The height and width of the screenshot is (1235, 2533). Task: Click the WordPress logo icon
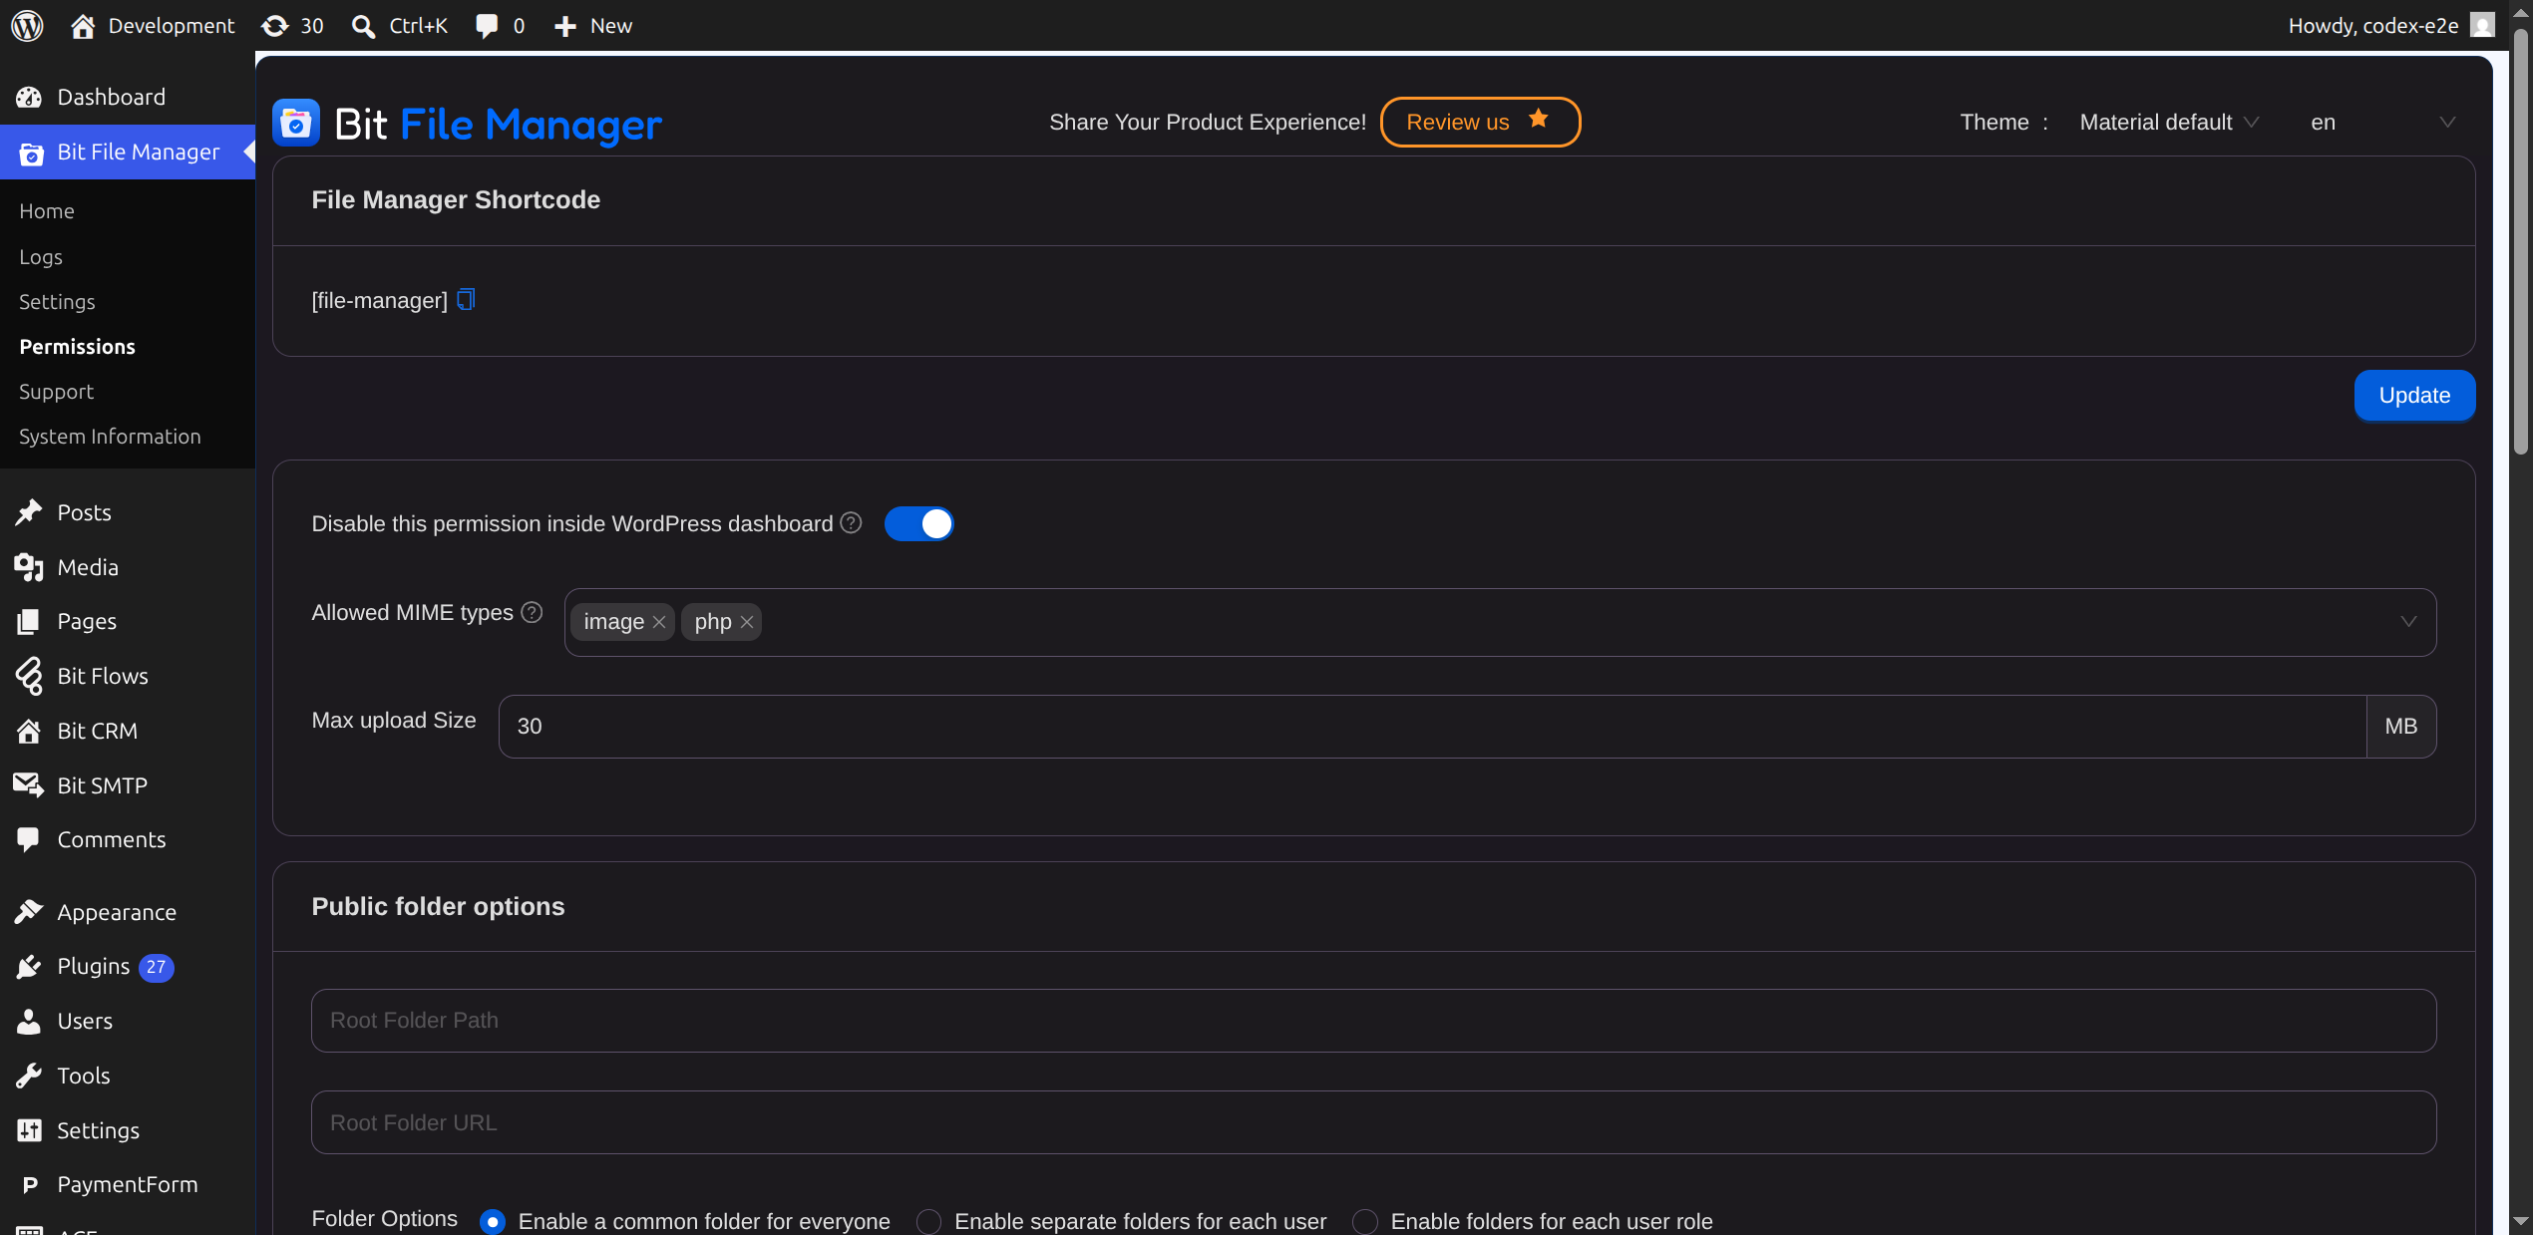[27, 25]
